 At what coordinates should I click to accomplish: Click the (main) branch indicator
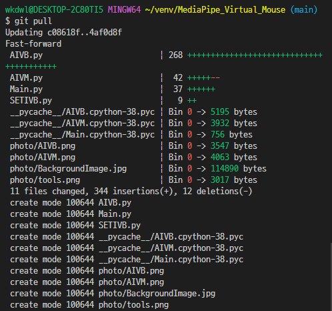(x=304, y=10)
